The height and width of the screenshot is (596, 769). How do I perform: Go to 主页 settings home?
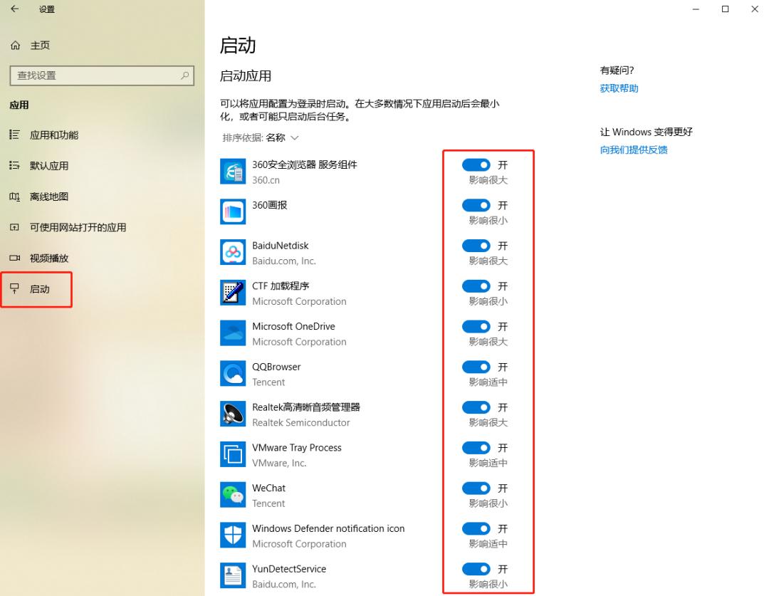point(102,46)
